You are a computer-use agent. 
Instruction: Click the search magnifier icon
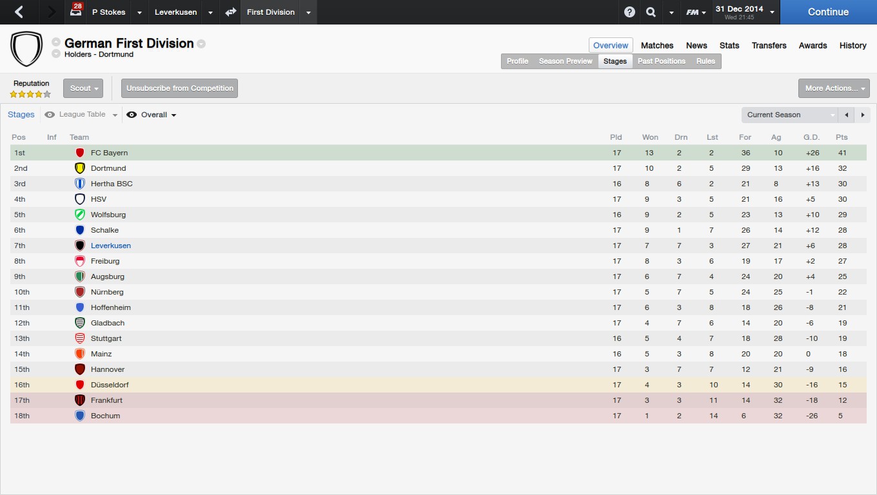(651, 12)
